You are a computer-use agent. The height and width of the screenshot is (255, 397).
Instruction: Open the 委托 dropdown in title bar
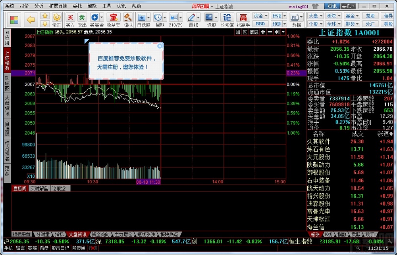click(x=349, y=6)
